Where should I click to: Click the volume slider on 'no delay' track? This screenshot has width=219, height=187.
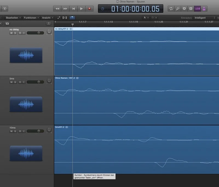pos(35,33)
